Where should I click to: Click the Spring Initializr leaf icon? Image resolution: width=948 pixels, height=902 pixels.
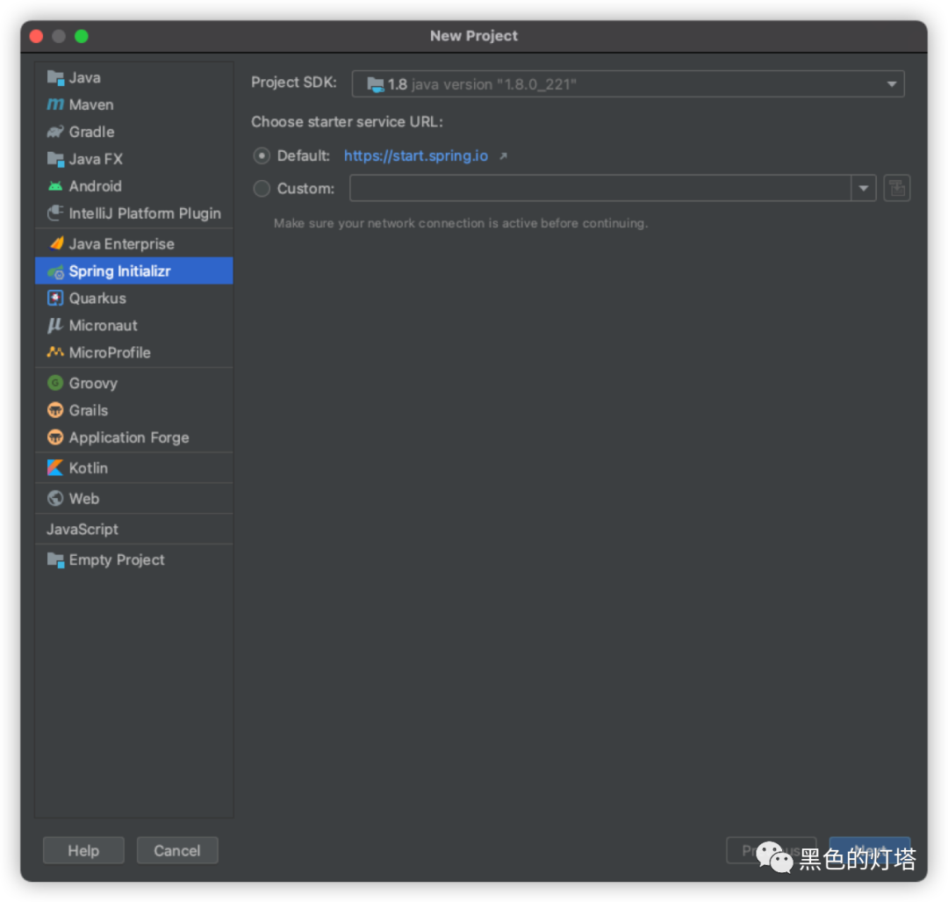coord(55,271)
